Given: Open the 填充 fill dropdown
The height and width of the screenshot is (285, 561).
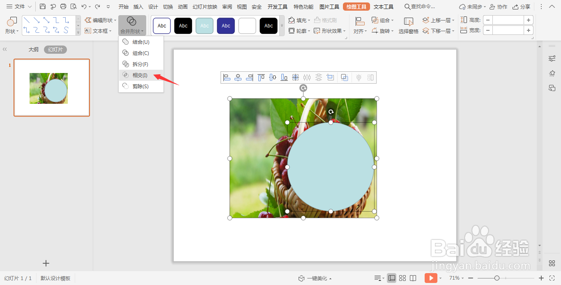Looking at the screenshot, I should coord(299,20).
